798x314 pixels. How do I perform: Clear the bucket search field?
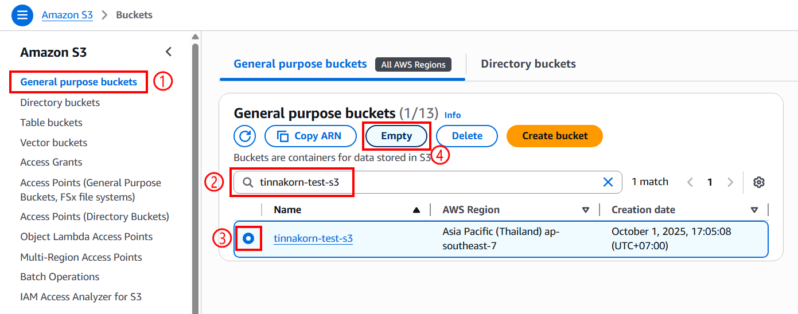click(608, 182)
